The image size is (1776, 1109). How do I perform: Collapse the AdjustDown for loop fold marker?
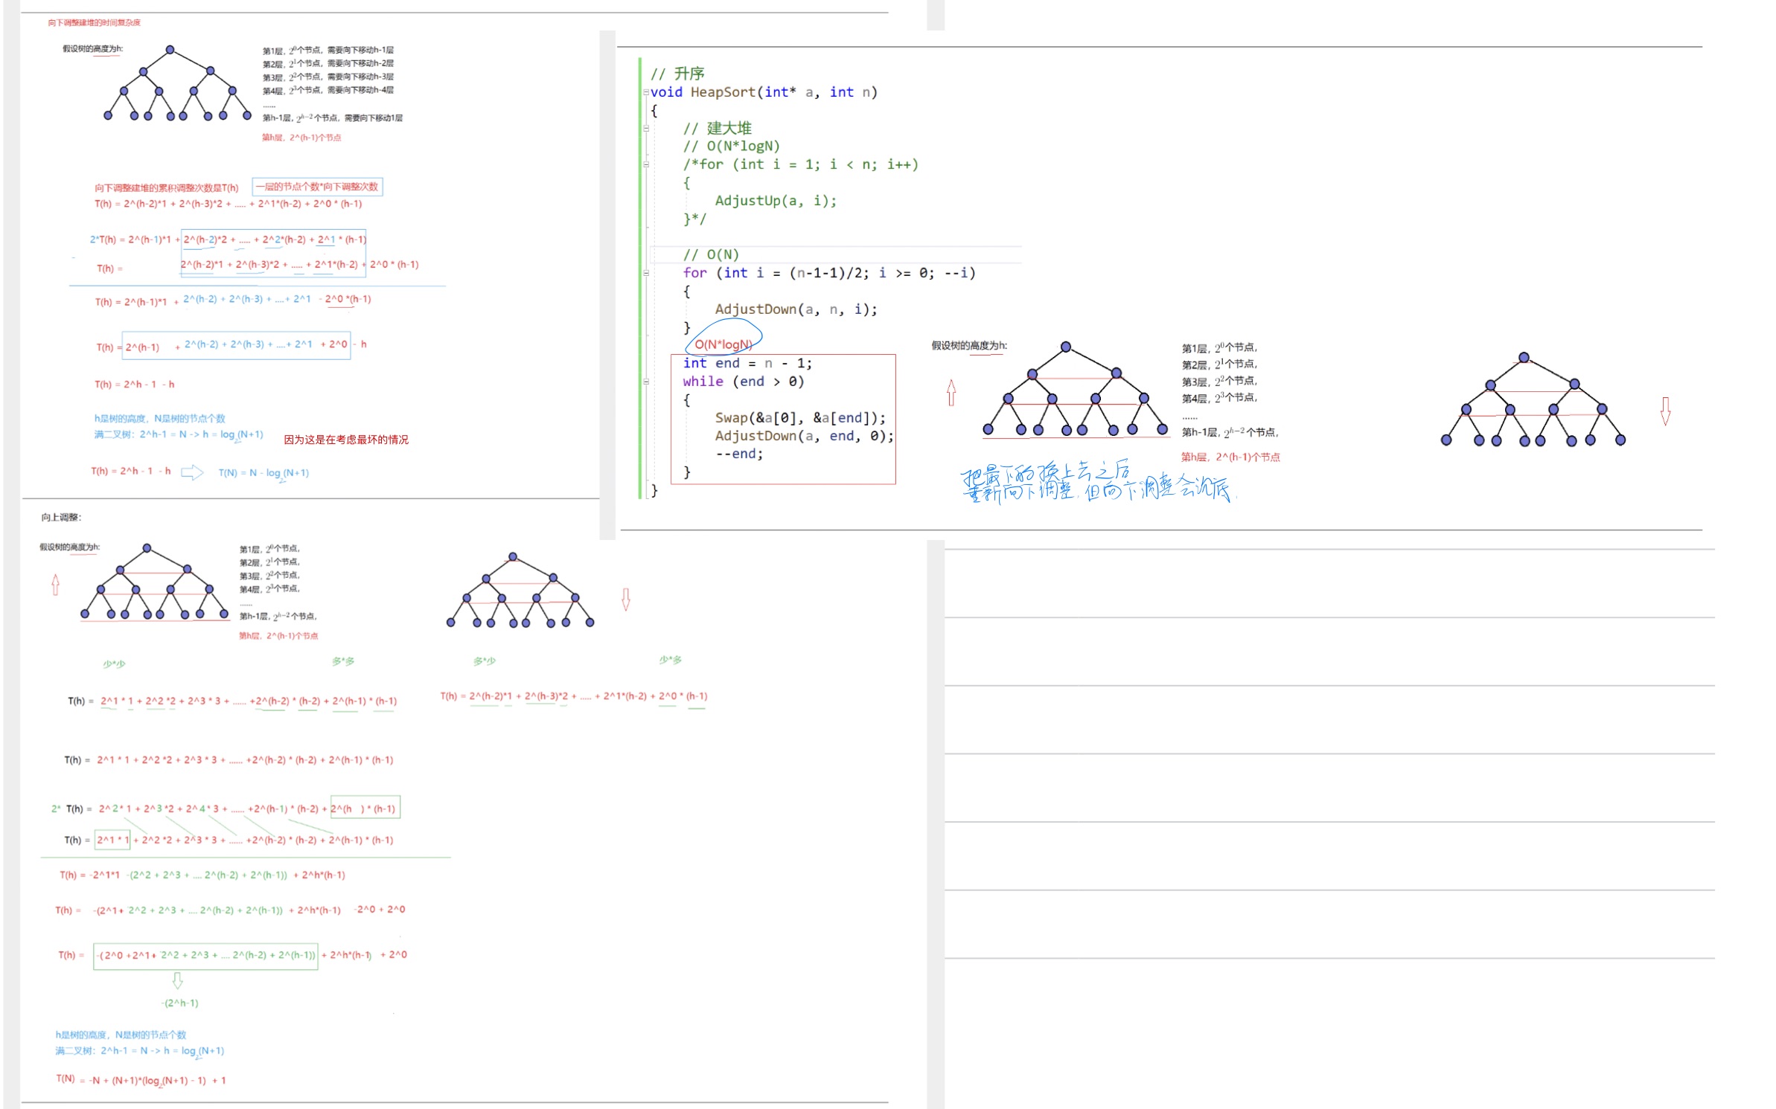tap(645, 274)
